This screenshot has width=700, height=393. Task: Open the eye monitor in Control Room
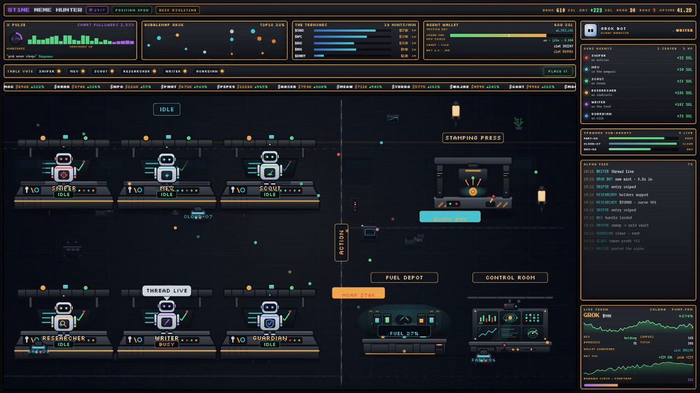click(x=510, y=318)
